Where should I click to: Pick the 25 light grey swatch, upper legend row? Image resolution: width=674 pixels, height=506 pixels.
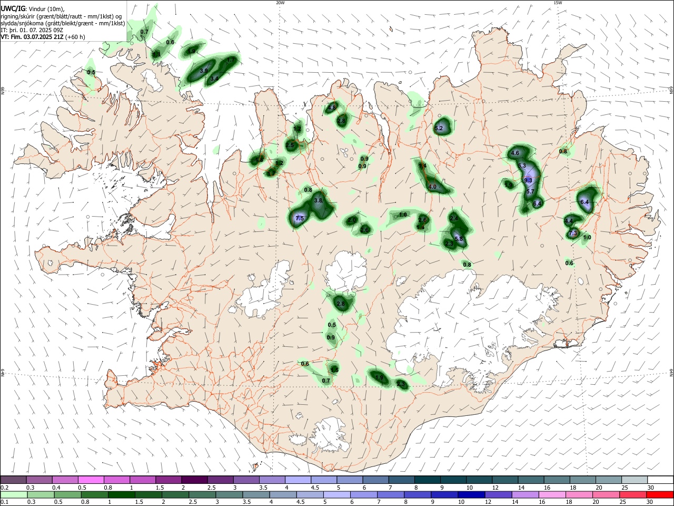(x=635, y=480)
